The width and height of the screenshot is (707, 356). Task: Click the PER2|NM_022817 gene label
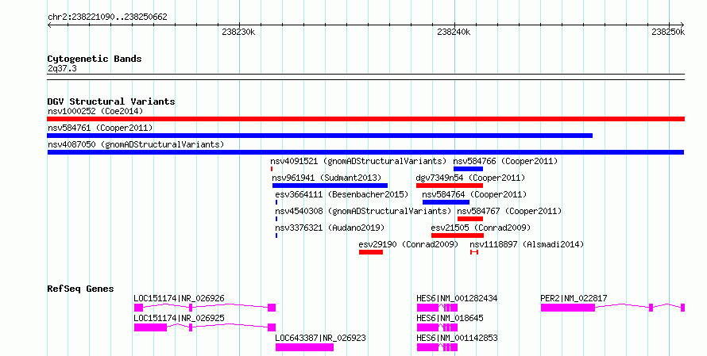(574, 298)
